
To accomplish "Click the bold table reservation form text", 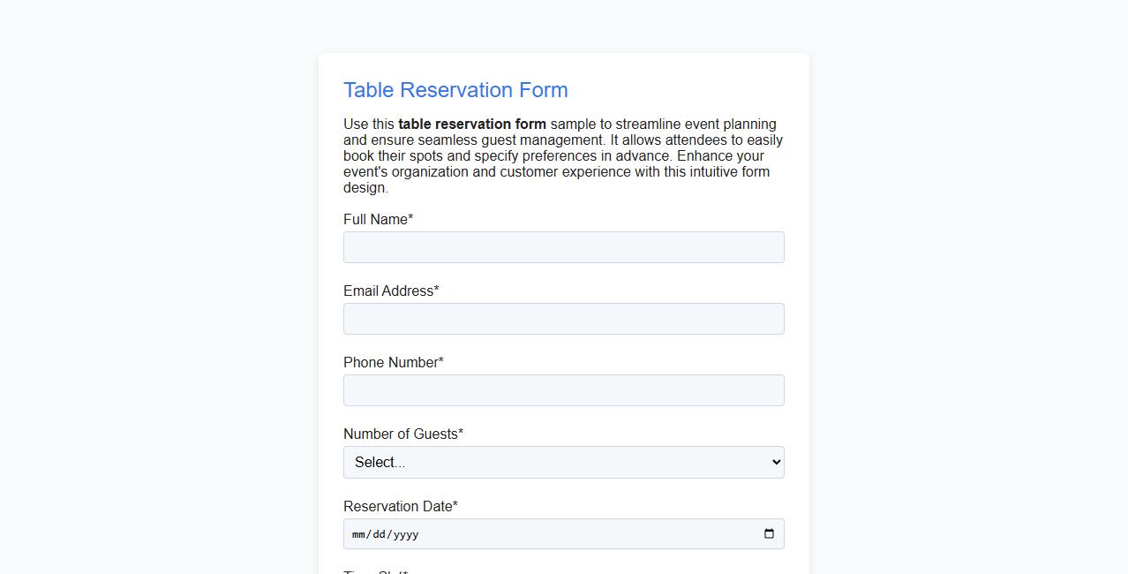I will [472, 124].
